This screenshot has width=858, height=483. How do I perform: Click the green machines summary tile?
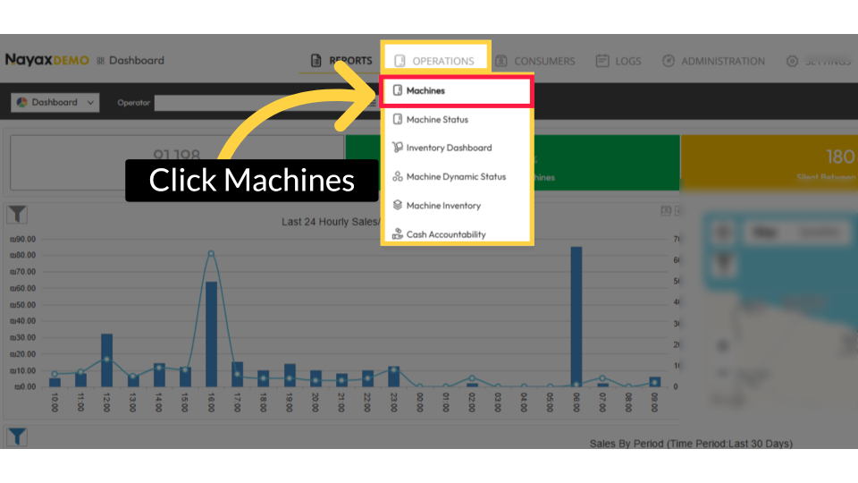coord(590,164)
